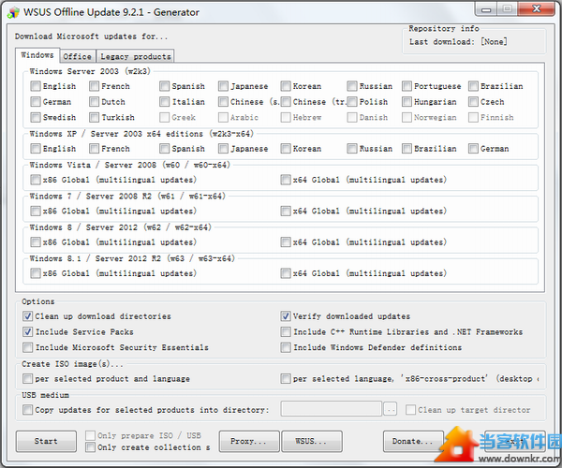Open the WSUS... settings

pyautogui.click(x=312, y=441)
